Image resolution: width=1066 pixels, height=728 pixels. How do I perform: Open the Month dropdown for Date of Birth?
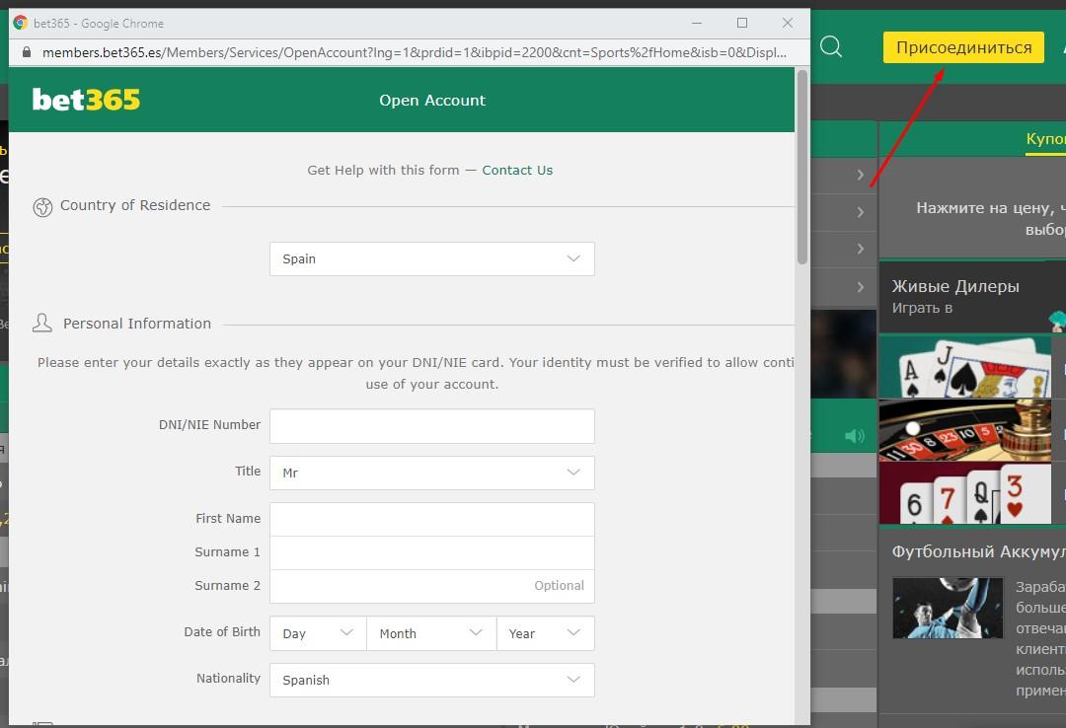click(431, 633)
